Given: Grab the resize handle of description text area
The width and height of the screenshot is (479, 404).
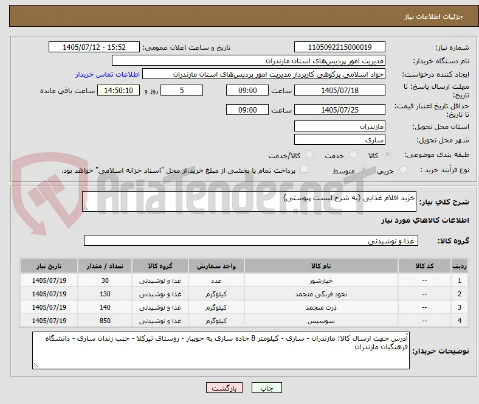Looking at the screenshot, I should (86, 208).
